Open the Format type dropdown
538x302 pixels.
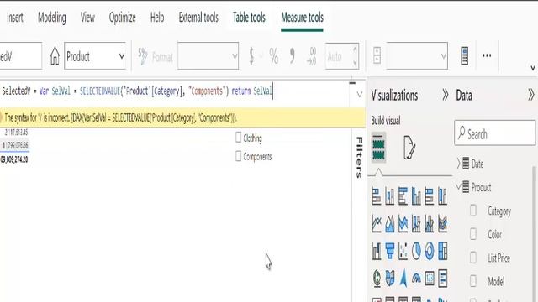pos(208,56)
